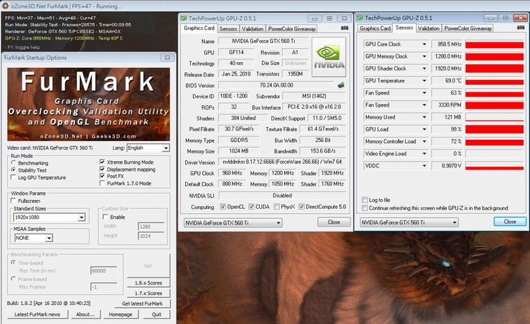This screenshot has width=530, height=324.
Task: Open GPU Temperature sensor dropdown
Action: point(424,80)
